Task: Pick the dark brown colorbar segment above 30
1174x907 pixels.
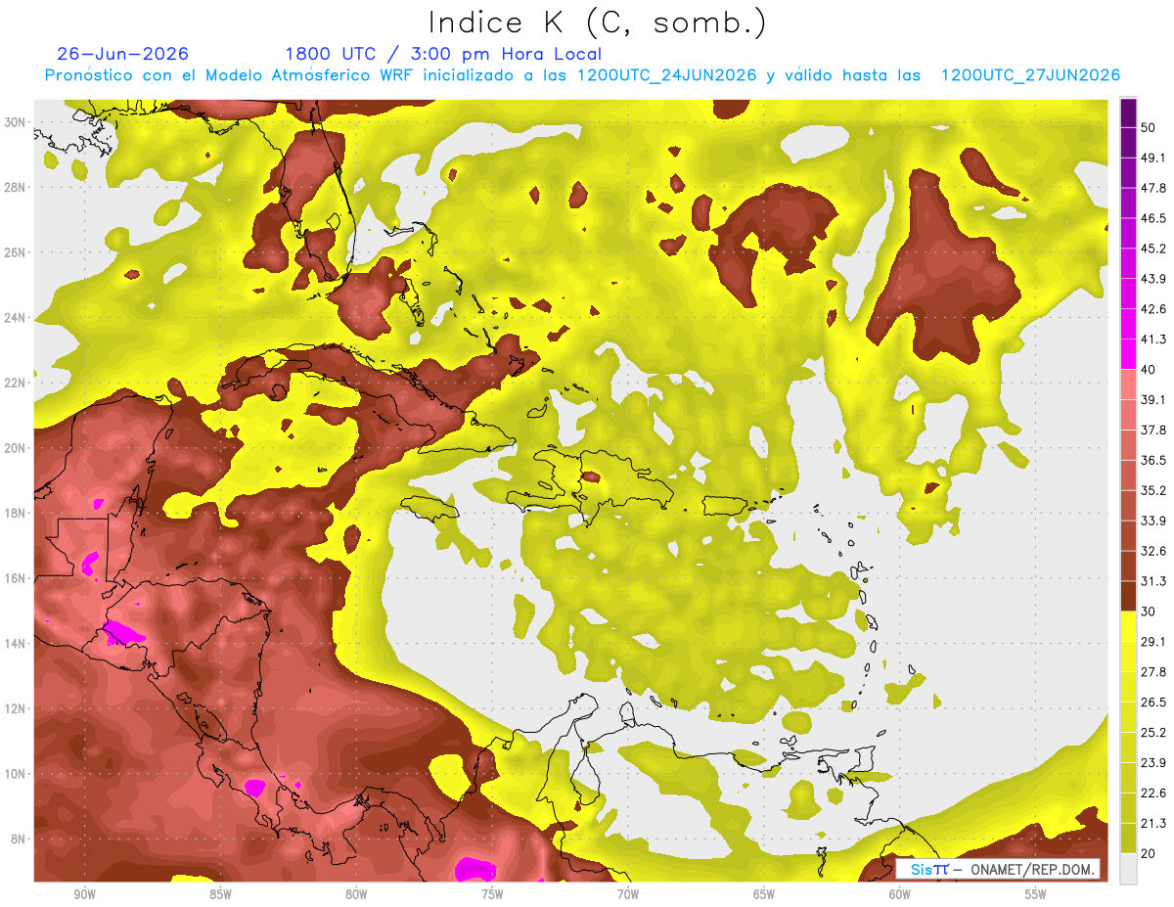Action: coord(1128,596)
